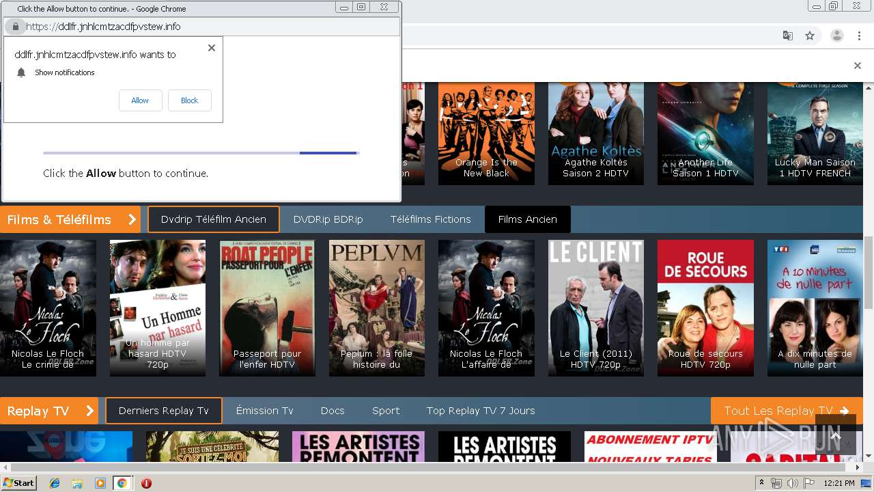
Task: Open Abonnement IPTV replay thumbnail
Action: pos(651,447)
